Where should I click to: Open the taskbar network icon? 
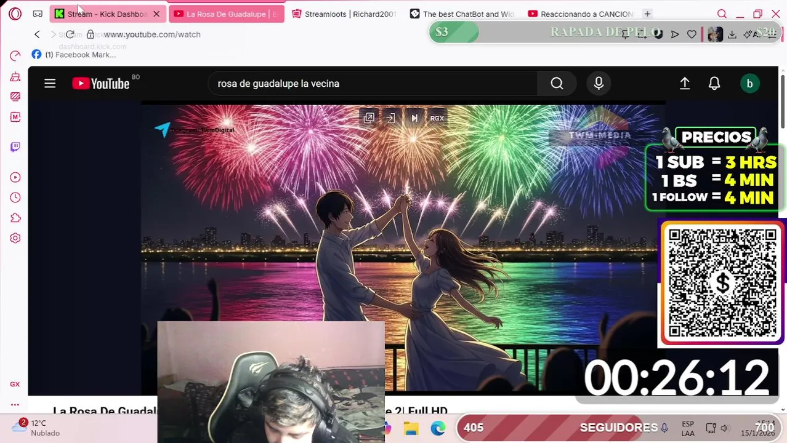pyautogui.click(x=711, y=428)
